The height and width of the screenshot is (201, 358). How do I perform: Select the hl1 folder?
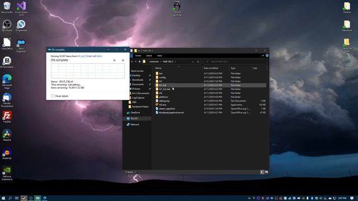click(x=161, y=82)
